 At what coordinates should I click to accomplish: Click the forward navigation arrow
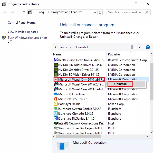coord(13,12)
